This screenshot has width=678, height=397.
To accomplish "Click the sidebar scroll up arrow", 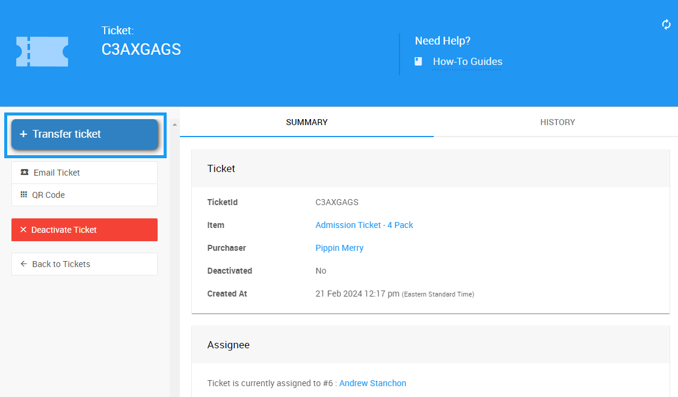I will click(x=174, y=125).
